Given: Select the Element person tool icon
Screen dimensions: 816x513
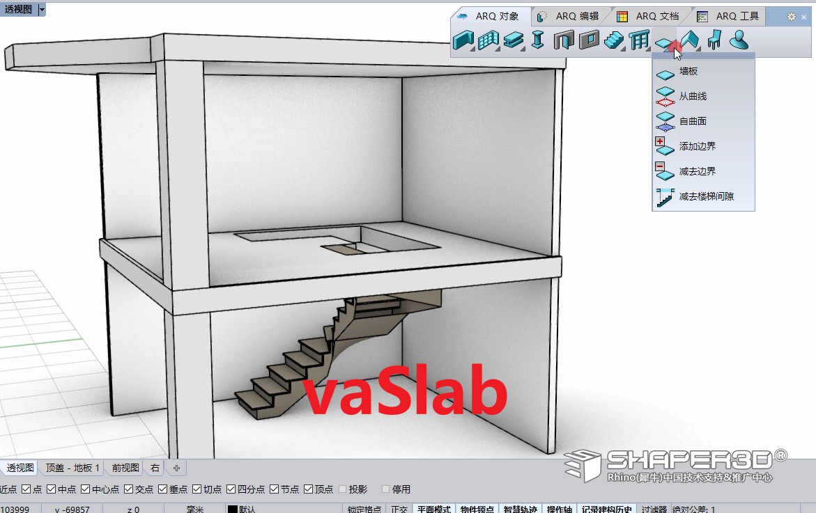Looking at the screenshot, I should (739, 40).
